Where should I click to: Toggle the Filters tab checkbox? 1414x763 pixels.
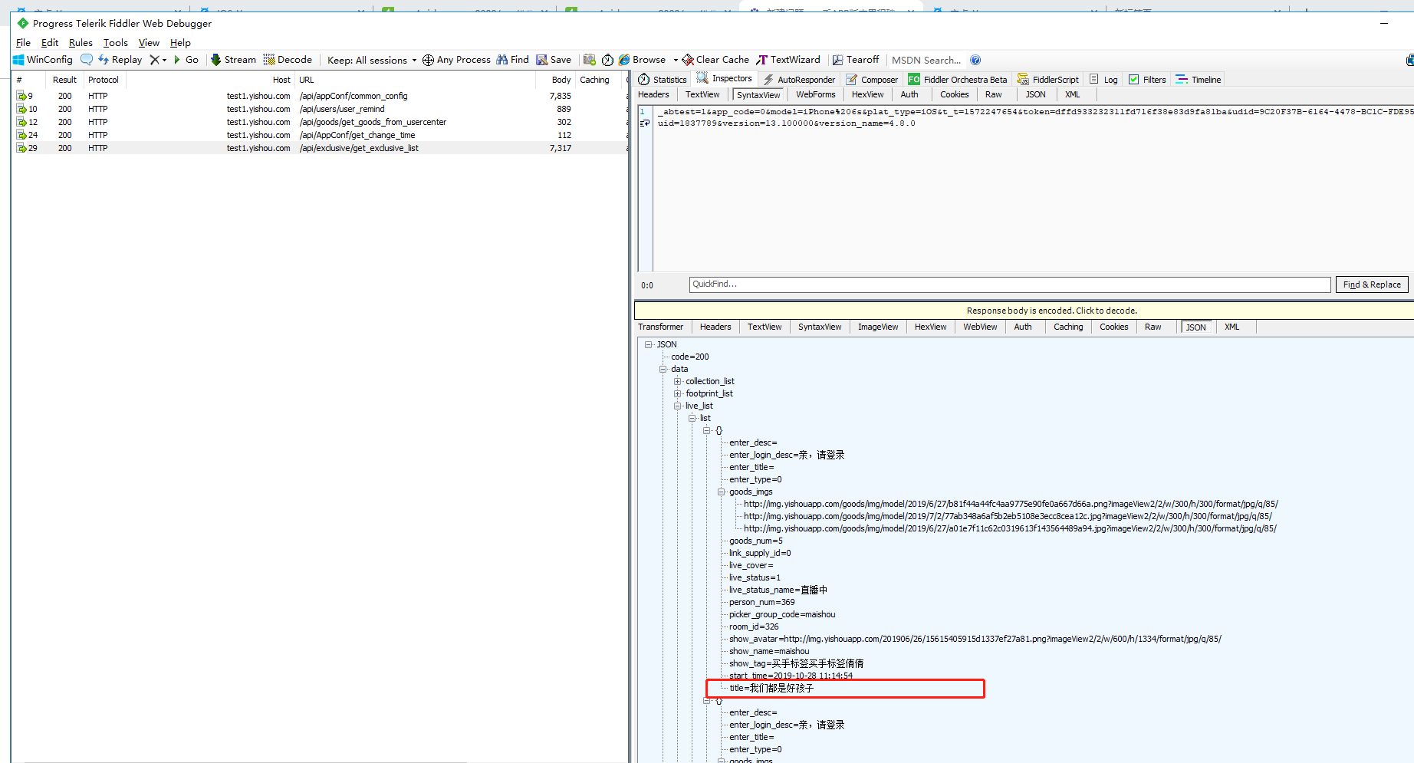tap(1134, 80)
